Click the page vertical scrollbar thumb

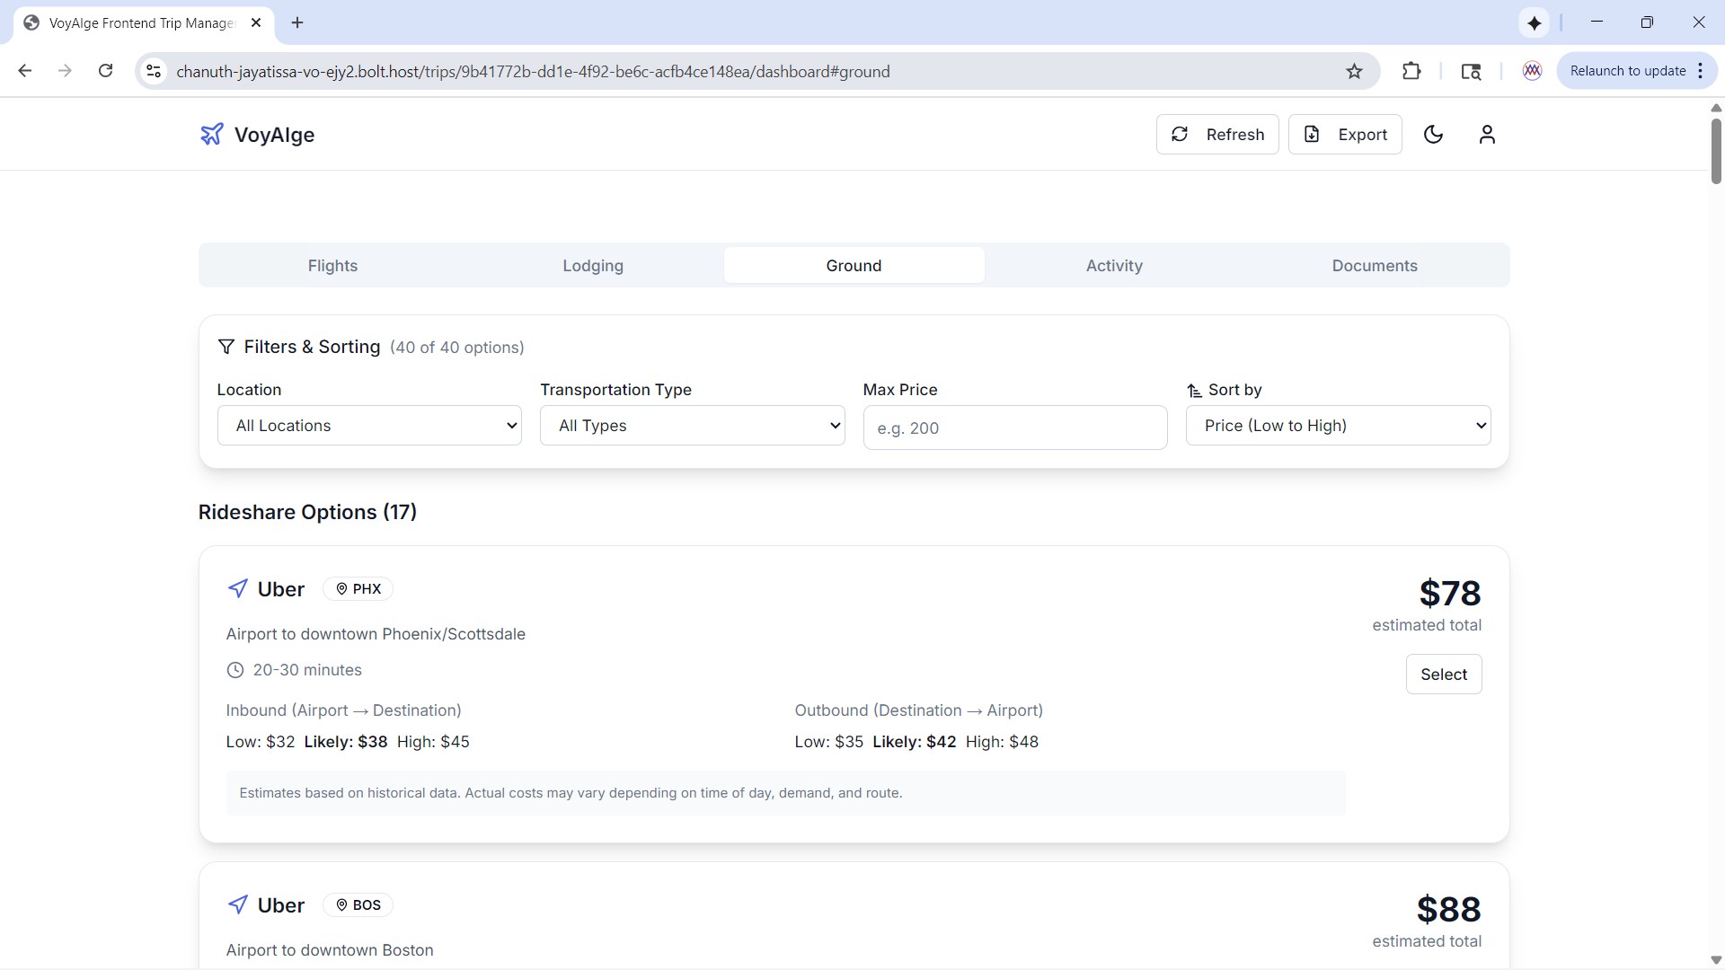click(x=1716, y=150)
